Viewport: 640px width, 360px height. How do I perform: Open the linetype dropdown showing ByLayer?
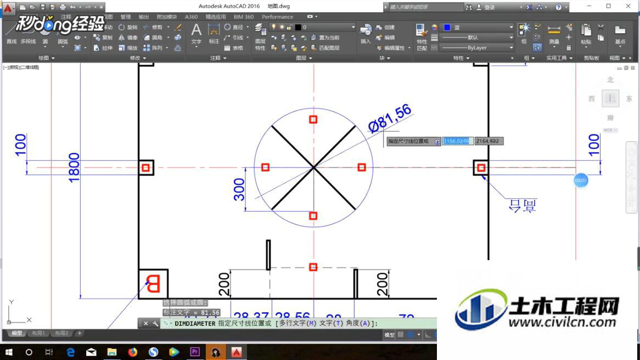coord(478,48)
